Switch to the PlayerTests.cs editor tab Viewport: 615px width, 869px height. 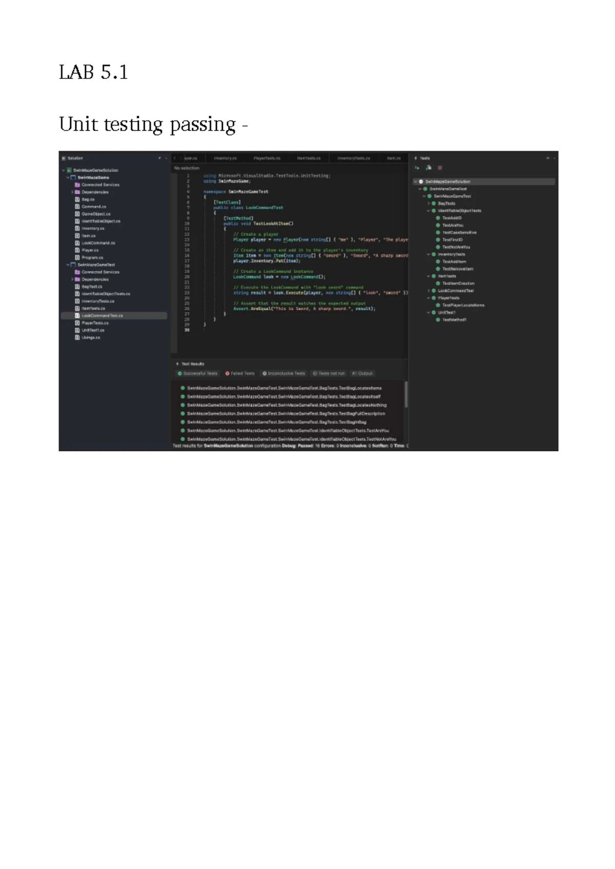(267, 158)
